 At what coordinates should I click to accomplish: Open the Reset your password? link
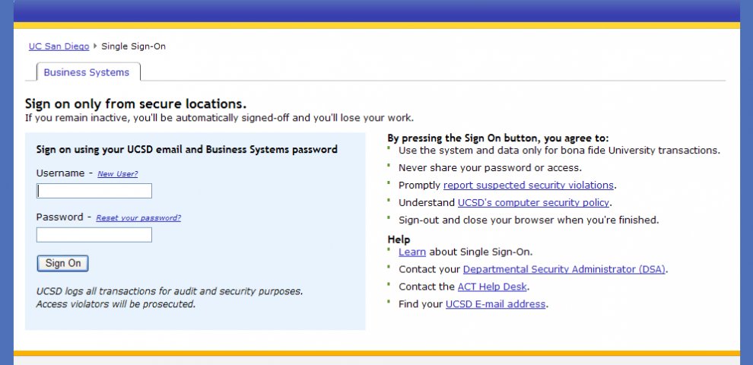138,218
